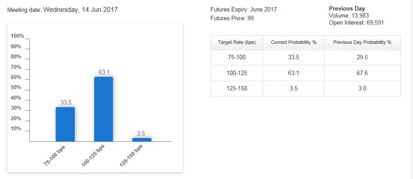
Task: Click the 29.5 previous day probability cell
Action: [x=362, y=57]
